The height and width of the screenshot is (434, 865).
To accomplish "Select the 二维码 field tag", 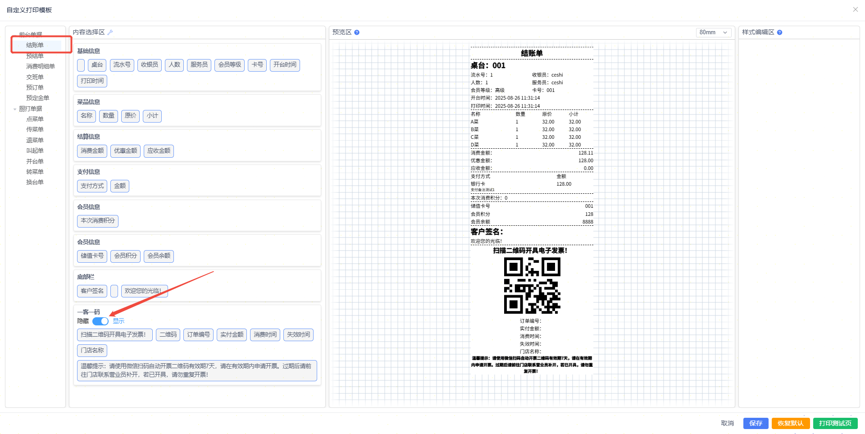I will (x=168, y=335).
